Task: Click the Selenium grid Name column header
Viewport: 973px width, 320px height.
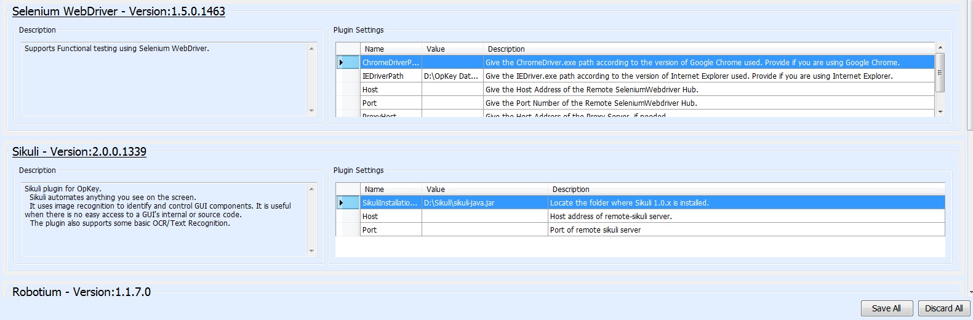Action: click(x=391, y=49)
